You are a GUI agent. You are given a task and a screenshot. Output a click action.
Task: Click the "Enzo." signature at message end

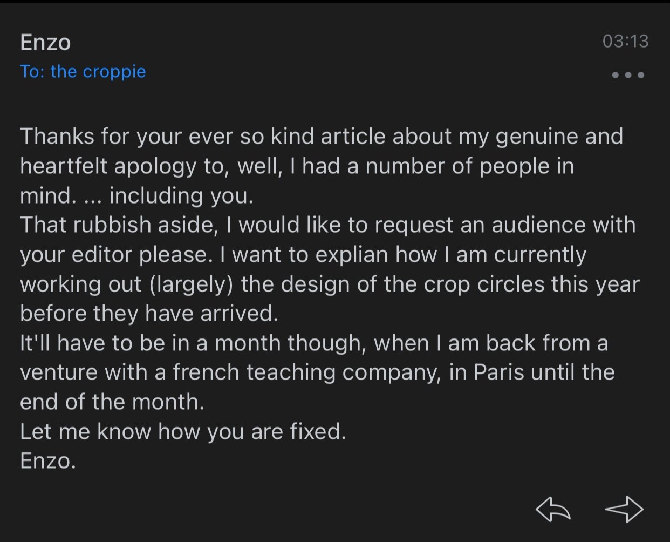pyautogui.click(x=48, y=460)
